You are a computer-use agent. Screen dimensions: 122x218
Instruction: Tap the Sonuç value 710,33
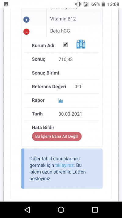66,59
